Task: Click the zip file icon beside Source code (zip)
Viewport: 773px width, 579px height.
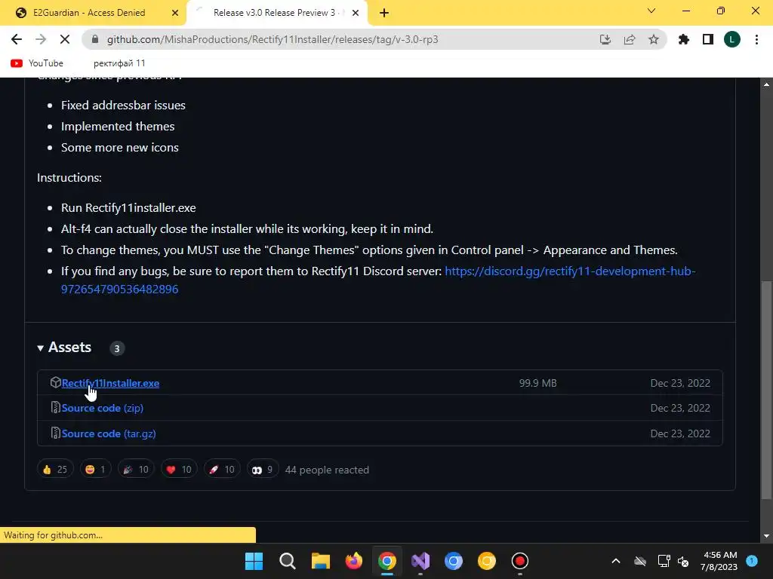Action: coord(55,408)
